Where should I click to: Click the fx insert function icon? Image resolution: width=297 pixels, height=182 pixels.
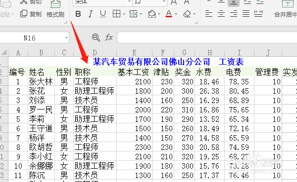tap(109, 37)
